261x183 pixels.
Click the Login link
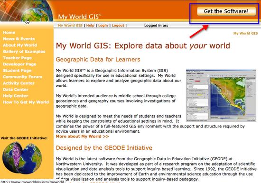coord(103,26)
